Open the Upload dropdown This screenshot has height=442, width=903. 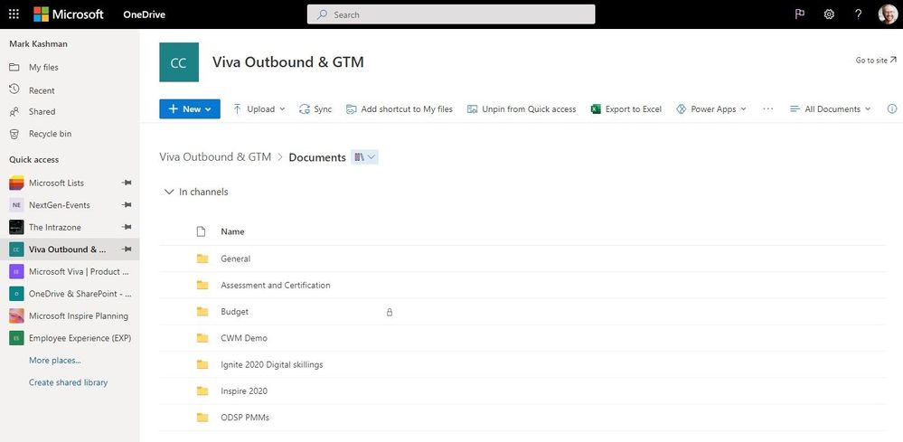(x=259, y=108)
